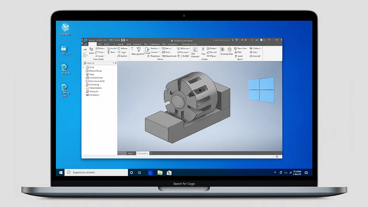Open the 'Completers' ribbon tab
368x207 pixels.
pos(172,44)
